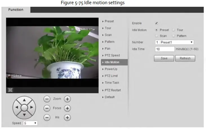Uncheck the Enable checkbox
This screenshot has height=129, width=206.
pos(156,23)
